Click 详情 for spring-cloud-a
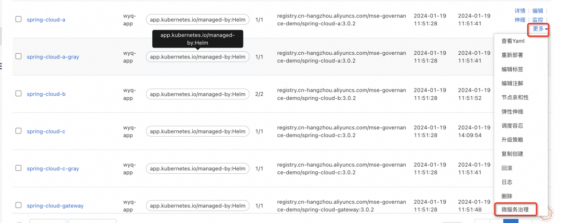 coord(520,11)
